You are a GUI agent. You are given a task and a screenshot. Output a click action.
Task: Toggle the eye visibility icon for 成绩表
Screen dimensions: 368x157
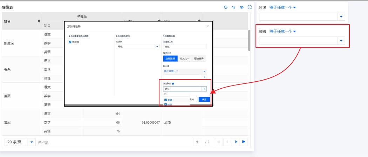point(242,7)
